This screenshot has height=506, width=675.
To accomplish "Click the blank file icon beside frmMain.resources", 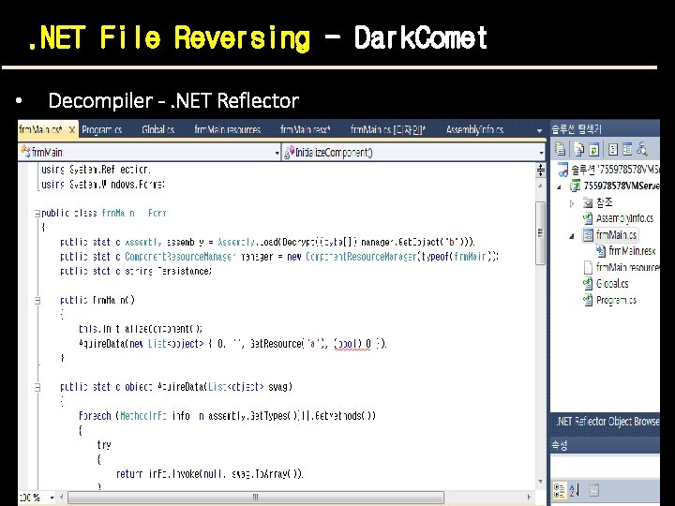I will click(588, 267).
